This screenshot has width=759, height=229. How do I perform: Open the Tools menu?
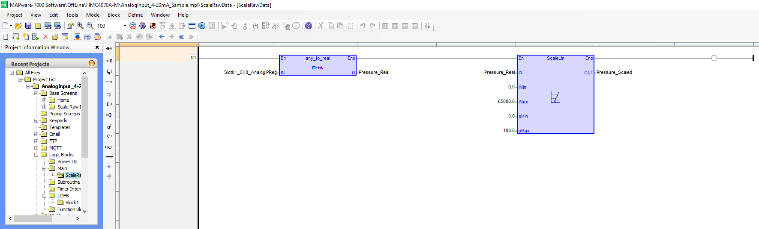coord(72,15)
